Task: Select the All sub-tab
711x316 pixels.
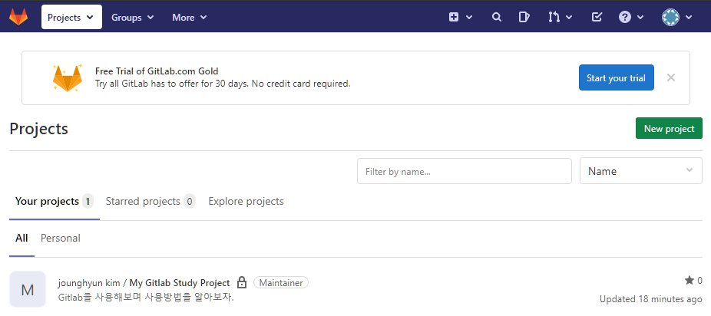Action: 21,238
